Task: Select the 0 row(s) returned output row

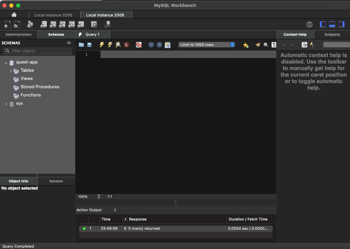Action: [x=176, y=228]
